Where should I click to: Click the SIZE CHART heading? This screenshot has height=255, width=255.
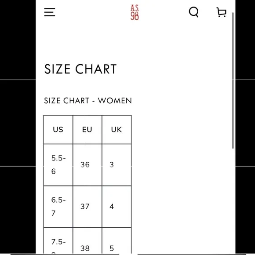pyautogui.click(x=80, y=69)
